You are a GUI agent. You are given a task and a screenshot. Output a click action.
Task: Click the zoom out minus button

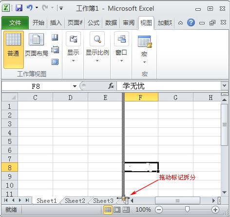pos(159,210)
